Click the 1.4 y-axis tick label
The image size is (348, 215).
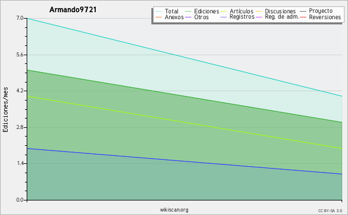(20, 164)
